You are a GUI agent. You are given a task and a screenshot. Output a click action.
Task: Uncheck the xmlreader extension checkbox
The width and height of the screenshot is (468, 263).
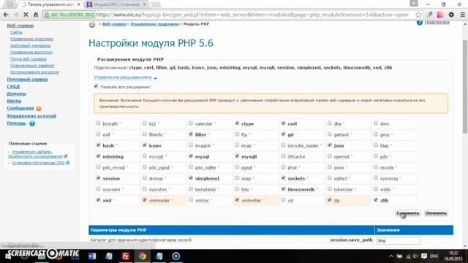coord(145,199)
